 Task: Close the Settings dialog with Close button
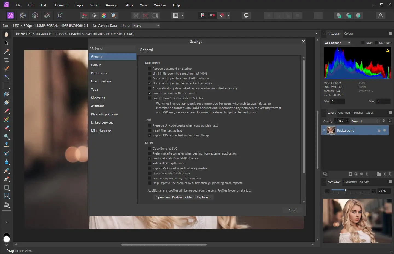(292, 210)
